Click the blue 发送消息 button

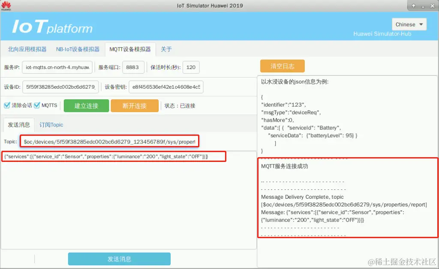click(119, 259)
